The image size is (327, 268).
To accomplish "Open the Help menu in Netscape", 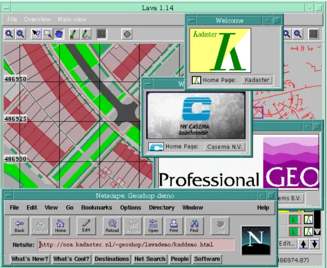I will point(263,208).
